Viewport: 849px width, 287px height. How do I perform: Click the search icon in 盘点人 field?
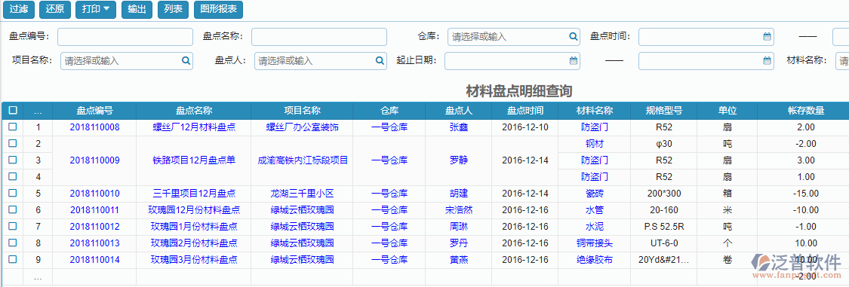(380, 60)
